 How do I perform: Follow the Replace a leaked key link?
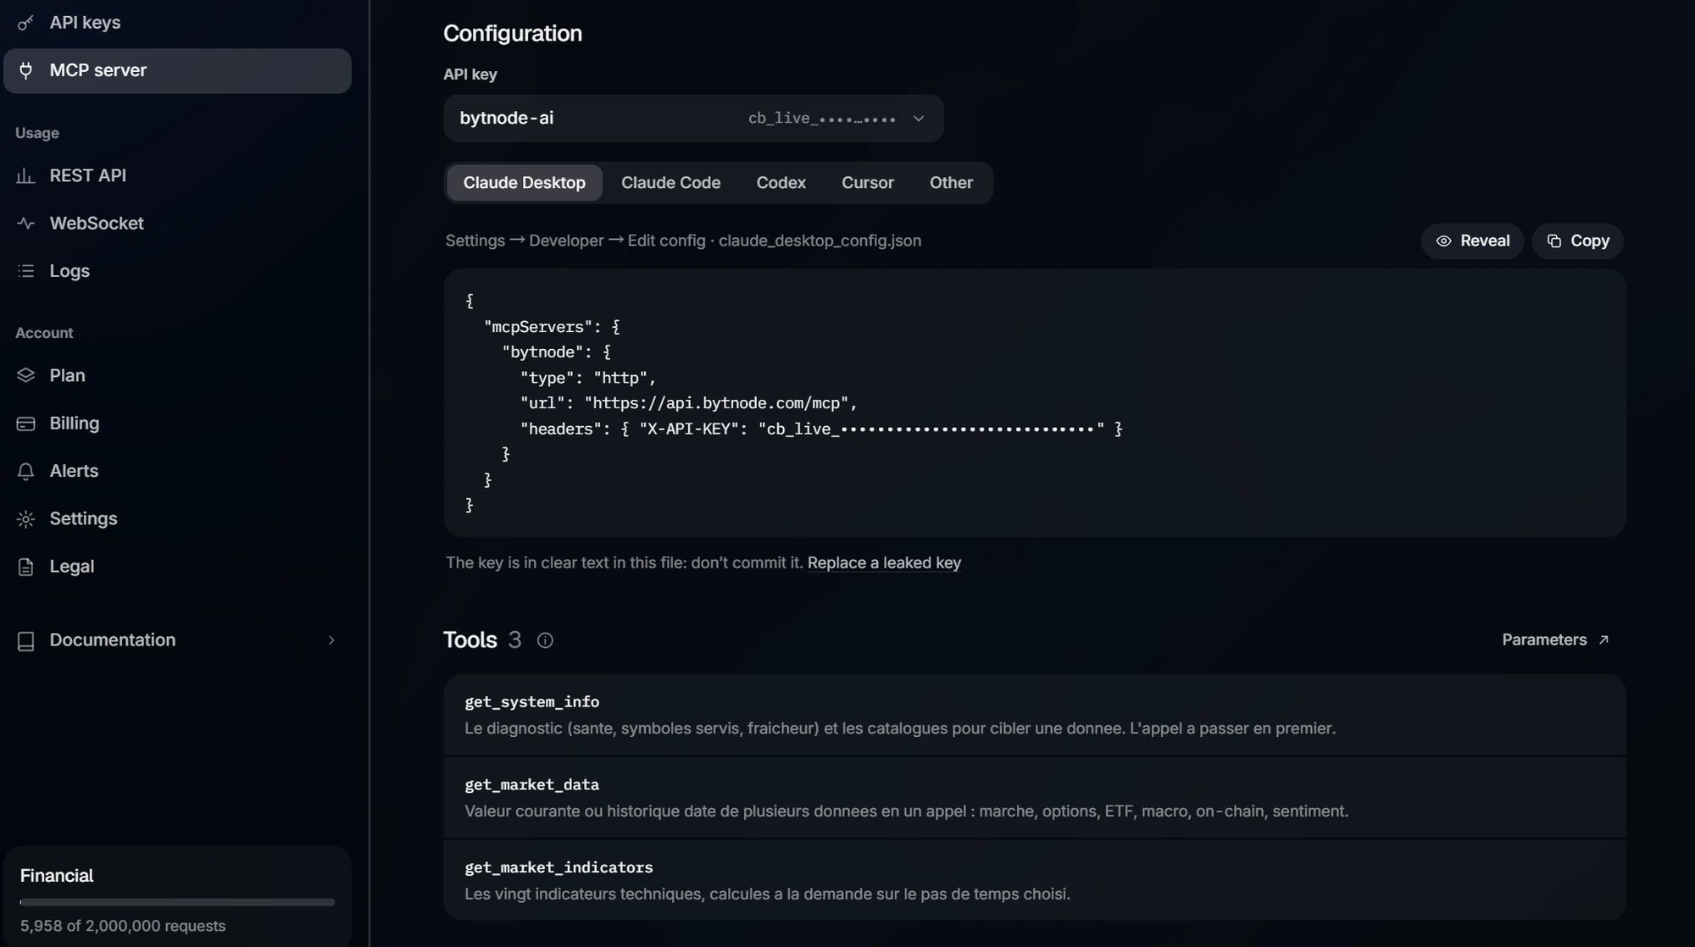coord(884,563)
